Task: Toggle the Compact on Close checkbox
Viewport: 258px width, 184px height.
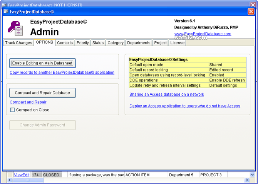Action: [x=12, y=110]
